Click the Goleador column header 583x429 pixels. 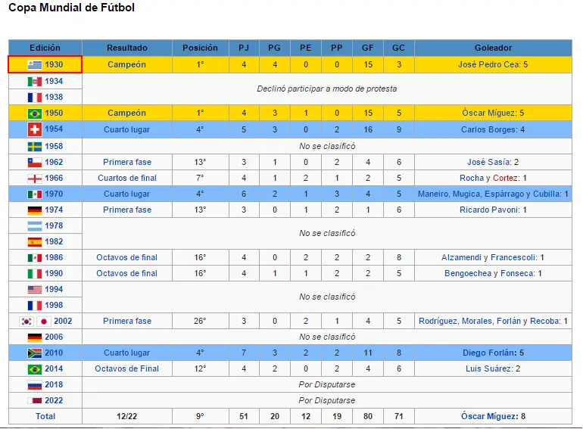pos(493,48)
